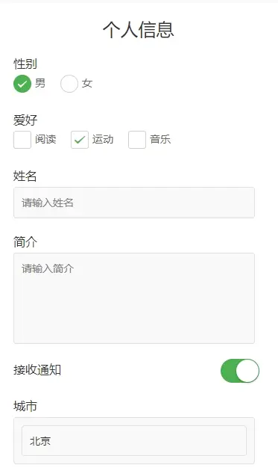
Task: Click the 音乐 option label text
Action: click(160, 139)
